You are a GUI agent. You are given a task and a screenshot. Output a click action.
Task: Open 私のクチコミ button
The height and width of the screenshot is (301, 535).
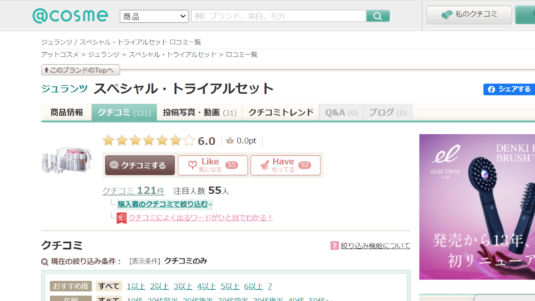pos(469,15)
